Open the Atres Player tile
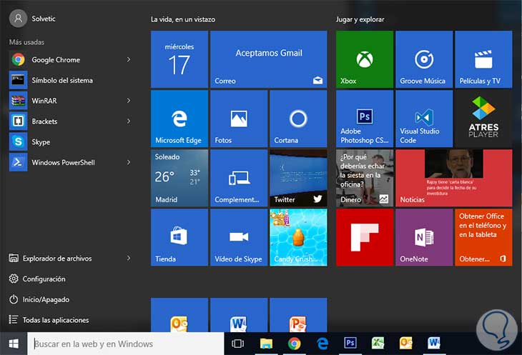 [483, 119]
